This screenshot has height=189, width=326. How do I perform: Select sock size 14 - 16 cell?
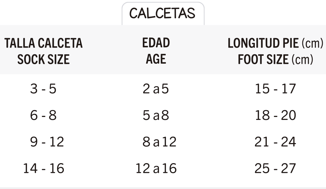(x=43, y=169)
